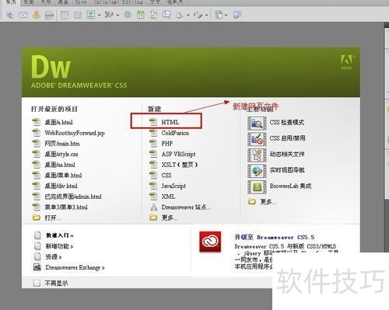Click the Comment insert icon
The height and width of the screenshot is (310, 389).
pyautogui.click(x=166, y=15)
